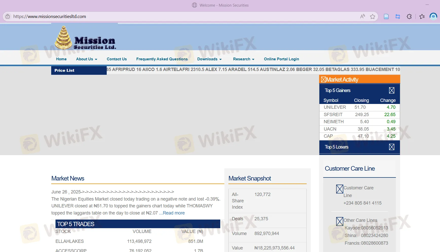This screenshot has width=440, height=252.
Task: View site information lock icon
Action: 8,16
